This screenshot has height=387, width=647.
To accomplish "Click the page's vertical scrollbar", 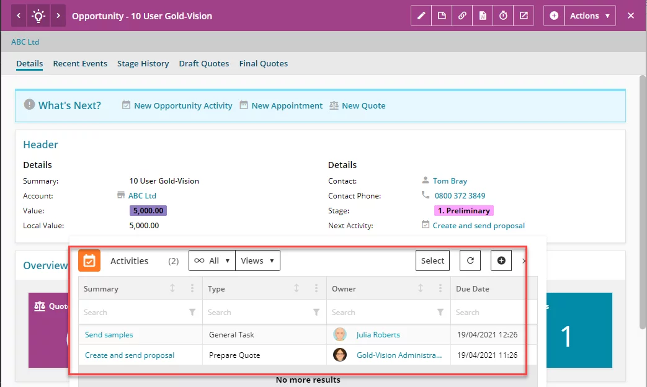I will pyautogui.click(x=643, y=202).
